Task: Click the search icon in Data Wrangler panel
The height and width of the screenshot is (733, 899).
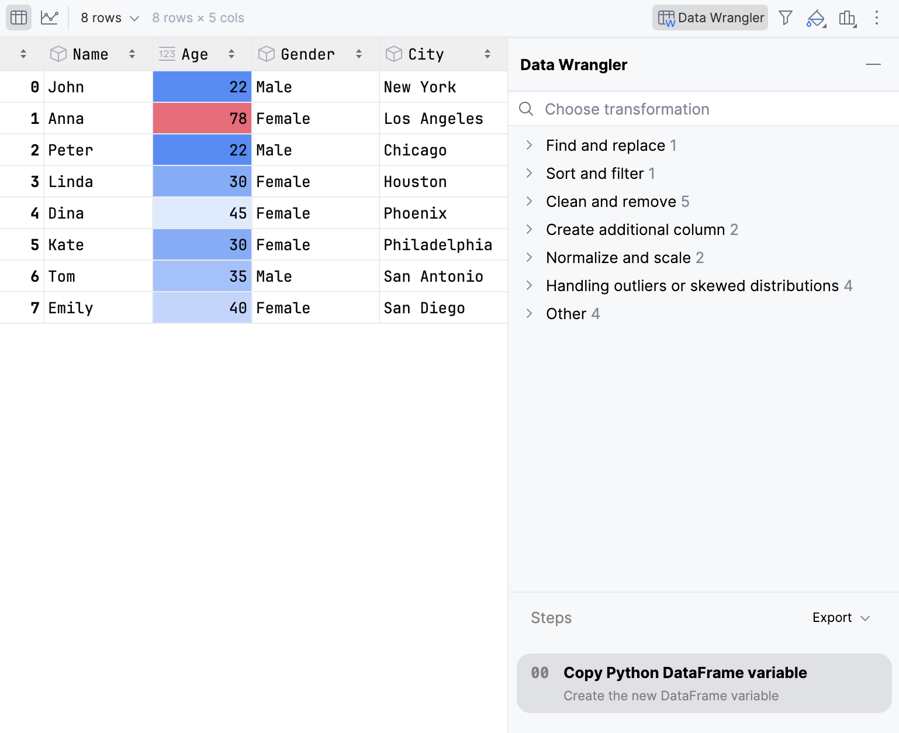Action: [x=525, y=109]
